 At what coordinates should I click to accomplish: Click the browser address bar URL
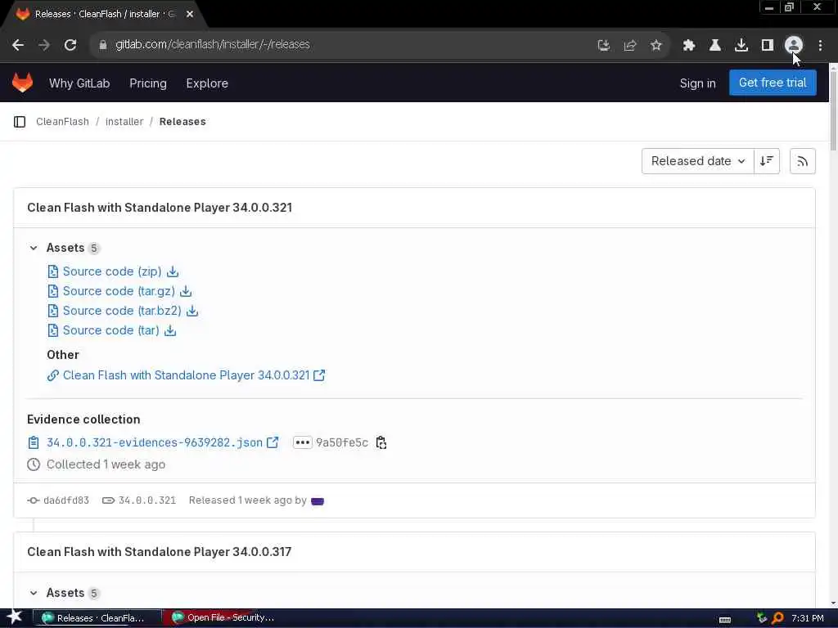(x=212, y=45)
